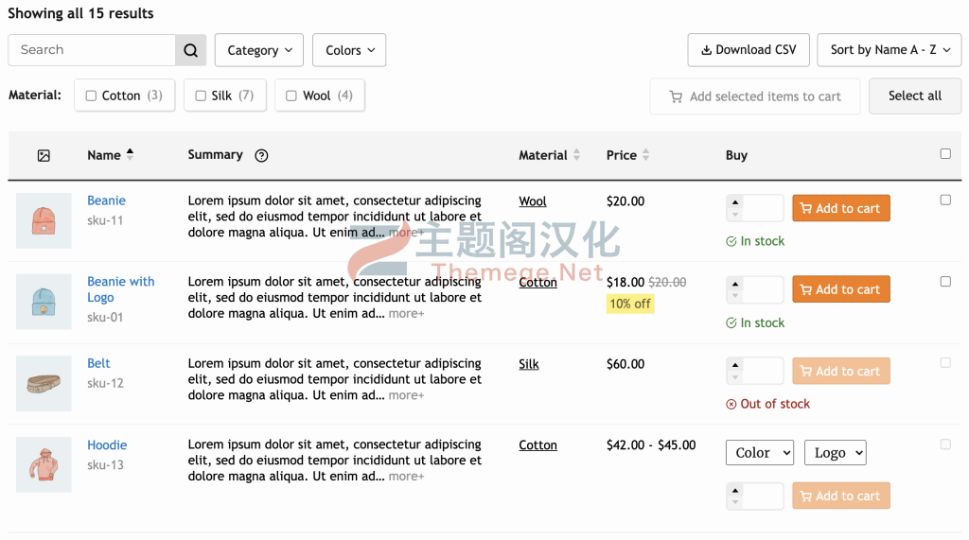Open the Summary help question-mark icon

pyautogui.click(x=261, y=156)
